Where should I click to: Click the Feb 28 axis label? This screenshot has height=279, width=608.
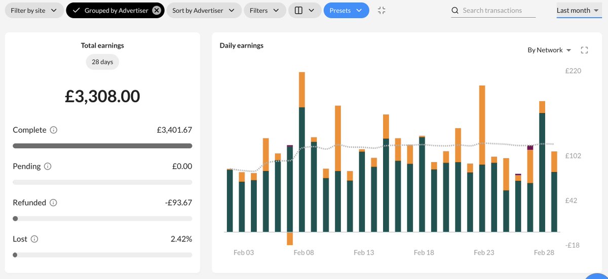click(544, 253)
